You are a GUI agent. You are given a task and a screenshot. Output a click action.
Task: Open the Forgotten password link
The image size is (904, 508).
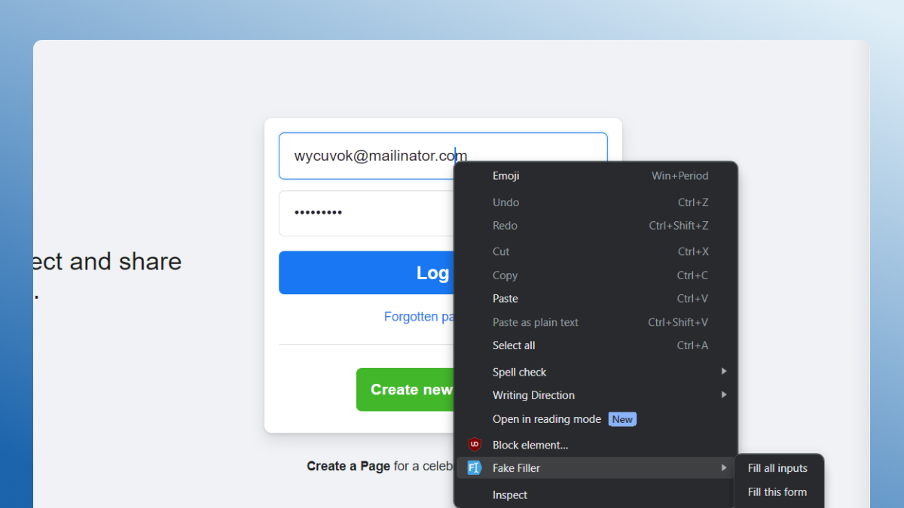[418, 317]
